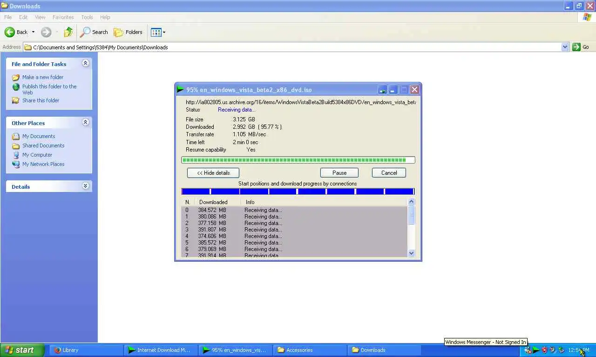
Task: Click the download-to-tray icon in dialog title bar
Action: coord(382,89)
